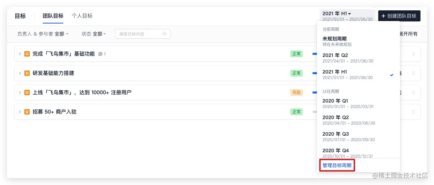Click orange O icon of 招募 50+ 商户入驻

[27, 112]
